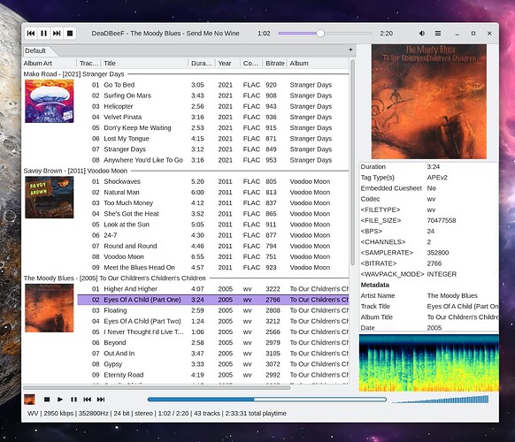Sort by the Codec column header
The image size is (515, 442).
point(251,63)
